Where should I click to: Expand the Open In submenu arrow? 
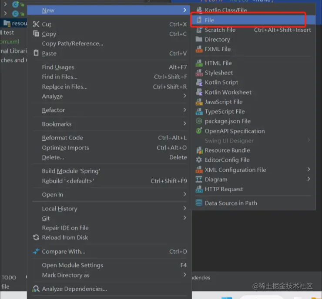(x=184, y=194)
